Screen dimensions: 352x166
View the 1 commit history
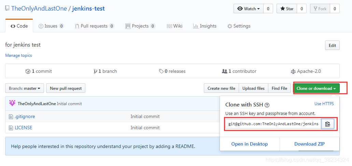coord(39,71)
